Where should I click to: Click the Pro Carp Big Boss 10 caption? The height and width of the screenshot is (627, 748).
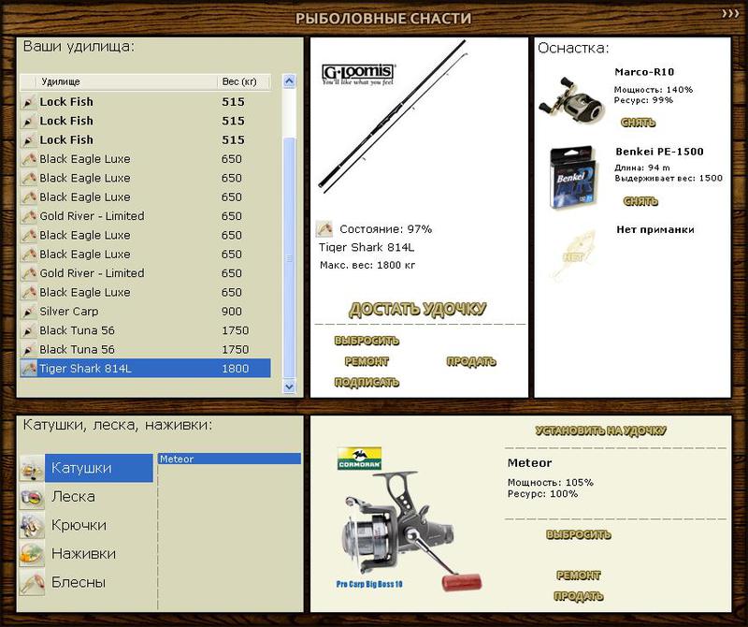point(369,584)
